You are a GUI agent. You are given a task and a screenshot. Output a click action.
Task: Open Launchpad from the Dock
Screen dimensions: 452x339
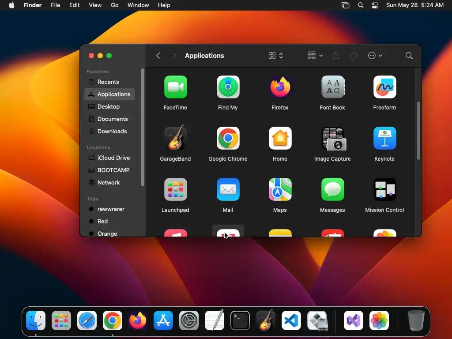(x=61, y=320)
